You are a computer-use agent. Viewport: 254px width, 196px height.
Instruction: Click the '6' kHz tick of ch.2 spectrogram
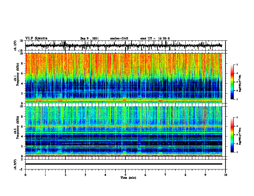point(23,127)
